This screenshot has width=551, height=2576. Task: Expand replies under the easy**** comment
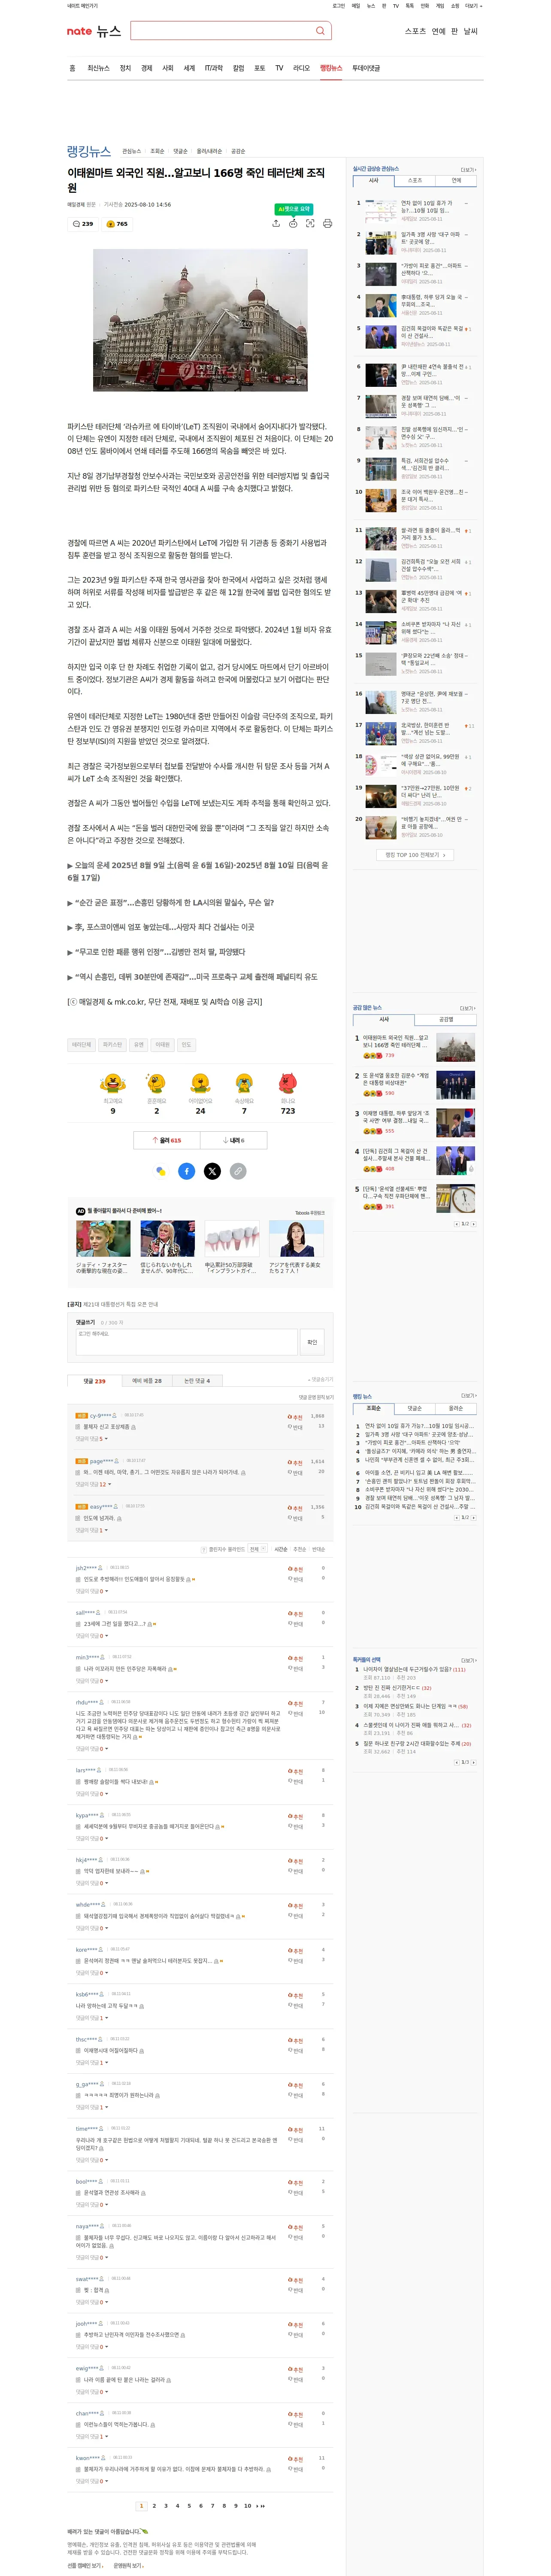(x=91, y=1530)
